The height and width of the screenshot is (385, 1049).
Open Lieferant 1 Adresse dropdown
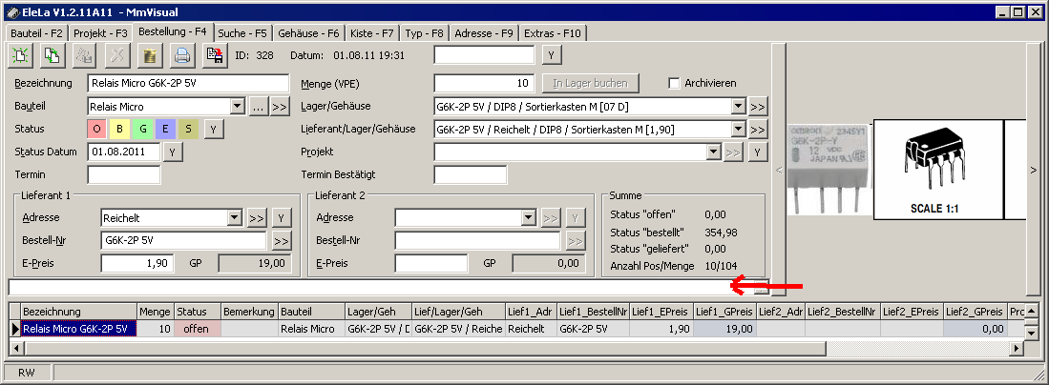coord(234,217)
